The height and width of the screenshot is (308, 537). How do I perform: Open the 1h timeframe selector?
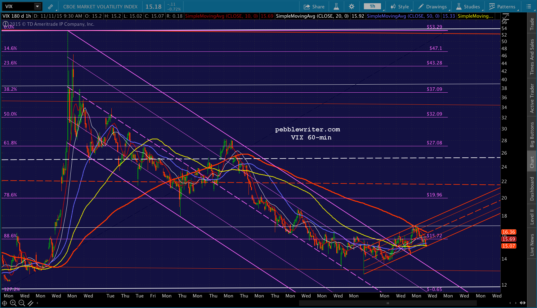(x=373, y=7)
